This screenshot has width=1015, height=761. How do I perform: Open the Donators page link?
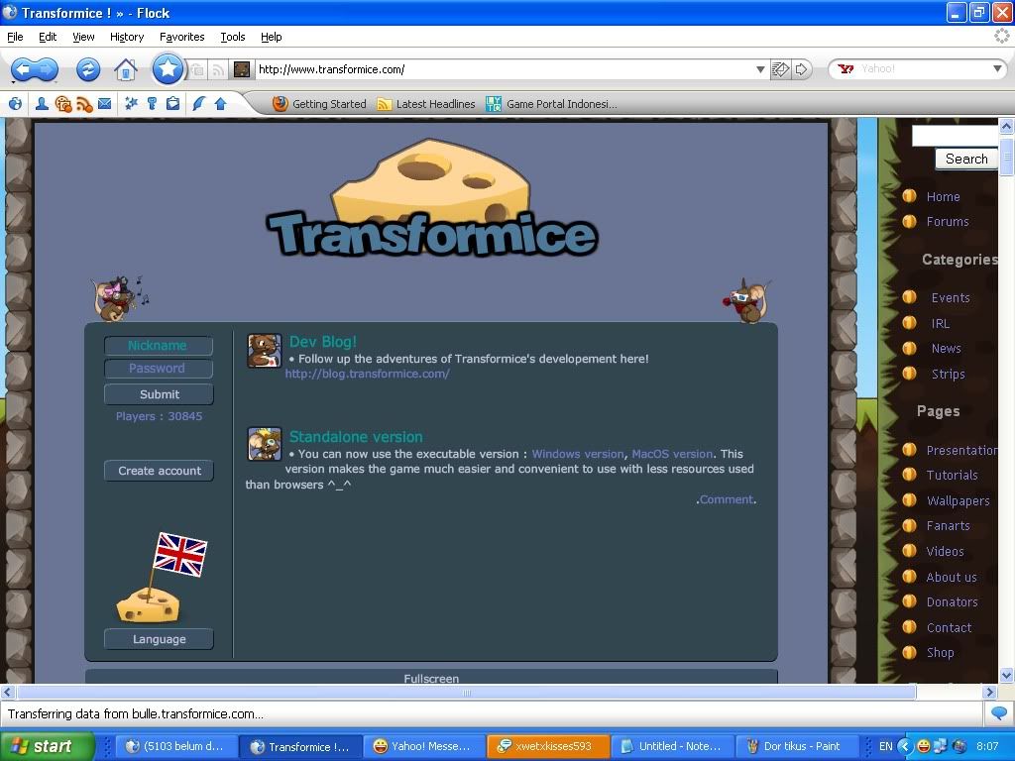[952, 601]
